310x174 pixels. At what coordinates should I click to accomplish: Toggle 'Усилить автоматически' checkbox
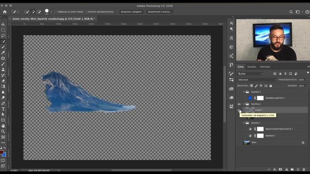tap(86, 12)
